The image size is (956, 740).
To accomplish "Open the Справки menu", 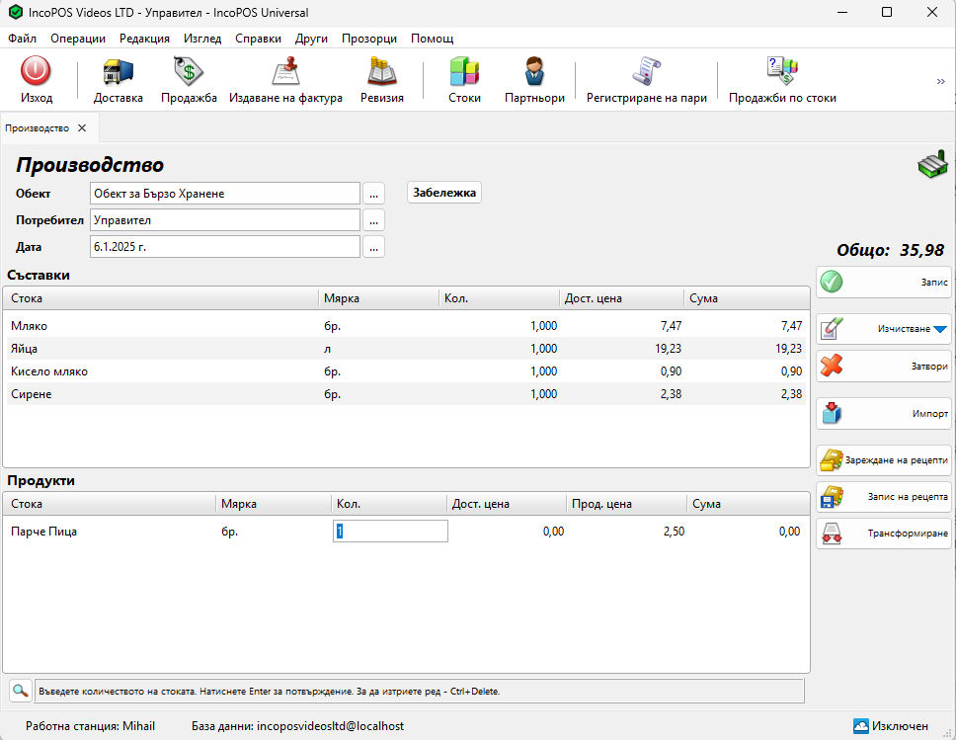I will point(258,39).
